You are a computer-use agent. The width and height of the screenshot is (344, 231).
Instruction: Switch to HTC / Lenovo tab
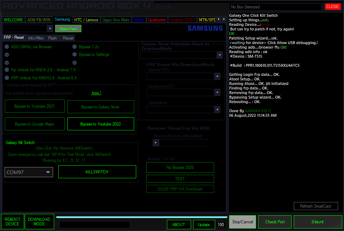(x=86, y=20)
